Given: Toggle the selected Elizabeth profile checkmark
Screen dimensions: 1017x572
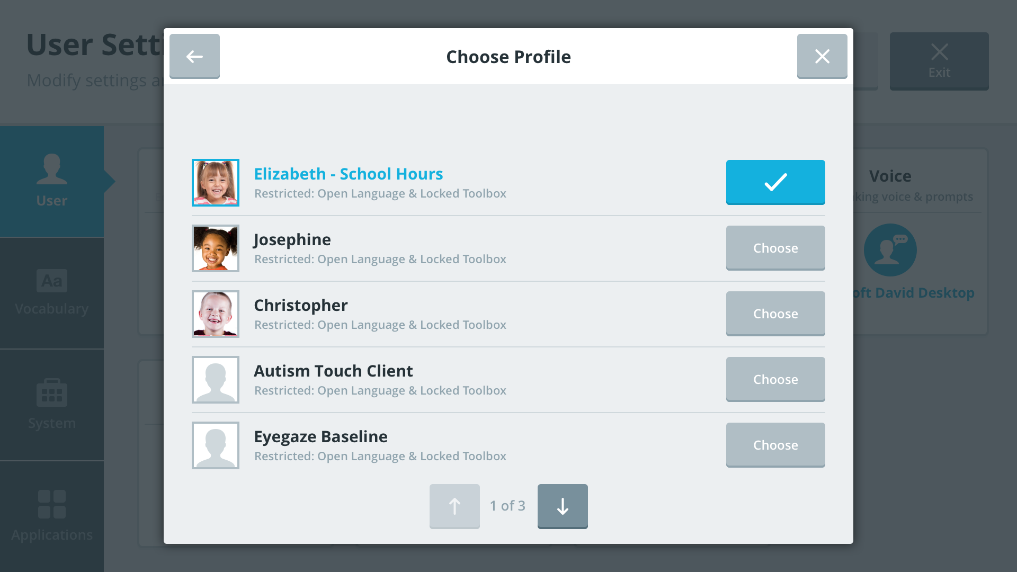Looking at the screenshot, I should (x=775, y=182).
